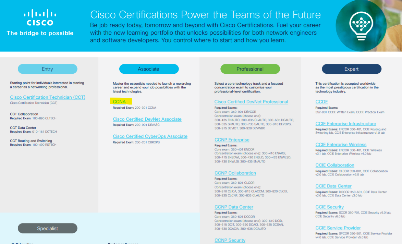Viewport: 402px width, 244px height.
Task: Click exam text '010-151 DCTECH'
Action: (x=45, y=132)
